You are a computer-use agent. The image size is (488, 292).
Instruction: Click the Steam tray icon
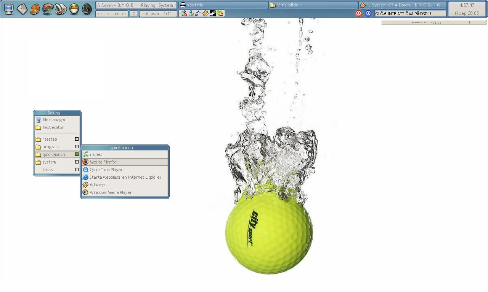point(213,13)
